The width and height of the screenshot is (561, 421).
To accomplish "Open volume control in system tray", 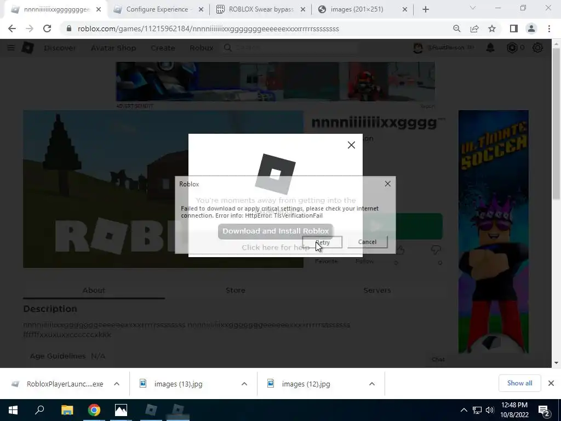I will [490, 410].
